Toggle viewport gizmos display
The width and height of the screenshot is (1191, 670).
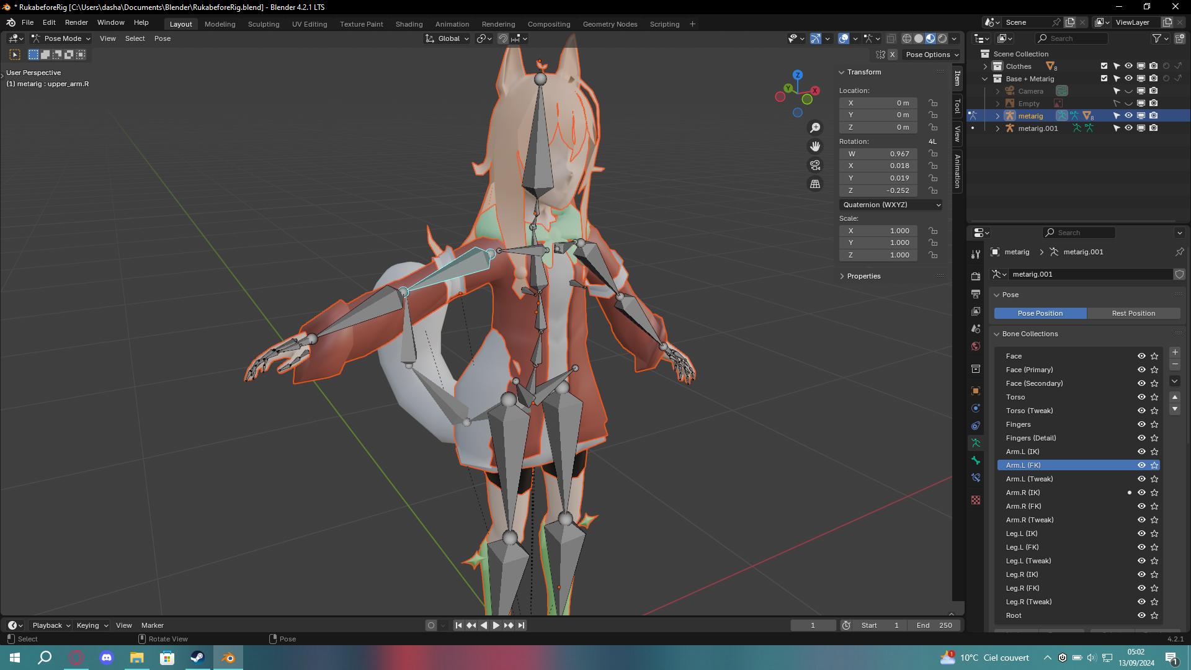[x=815, y=38]
